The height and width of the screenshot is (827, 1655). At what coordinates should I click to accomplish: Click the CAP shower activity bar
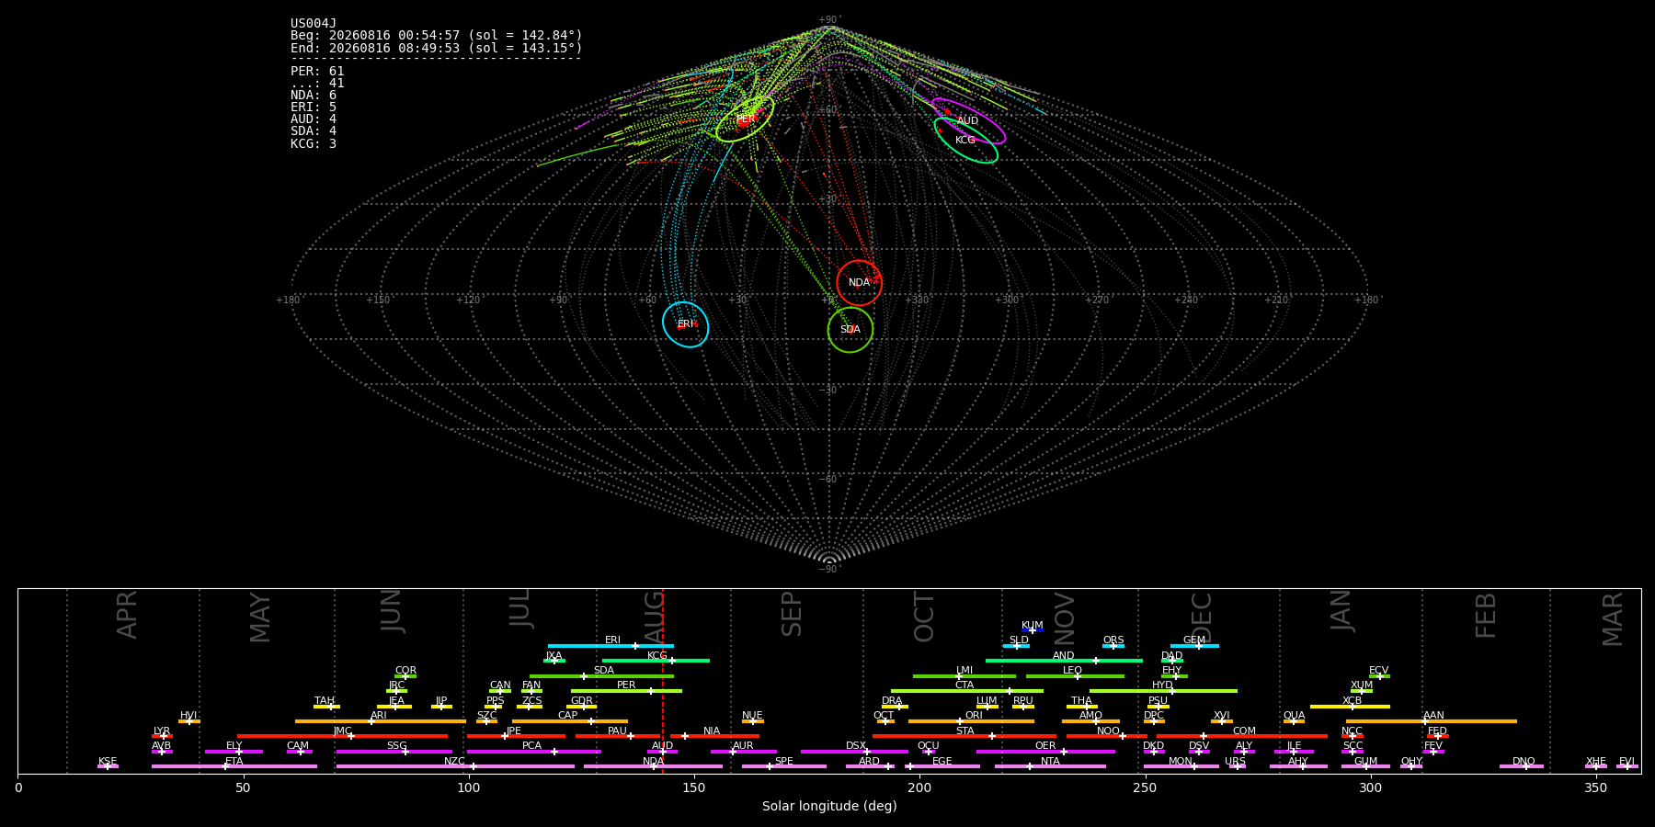coord(570,721)
